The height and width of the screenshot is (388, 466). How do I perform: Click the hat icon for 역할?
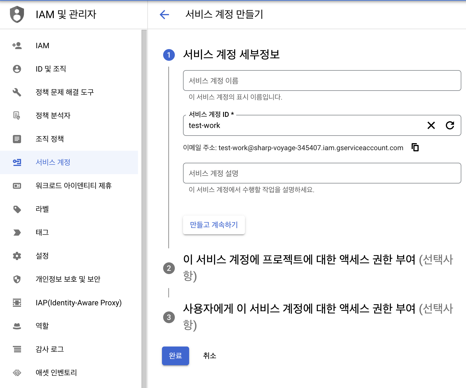click(x=17, y=326)
